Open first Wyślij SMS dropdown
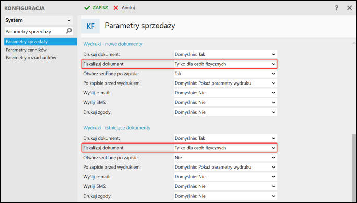 225,102
